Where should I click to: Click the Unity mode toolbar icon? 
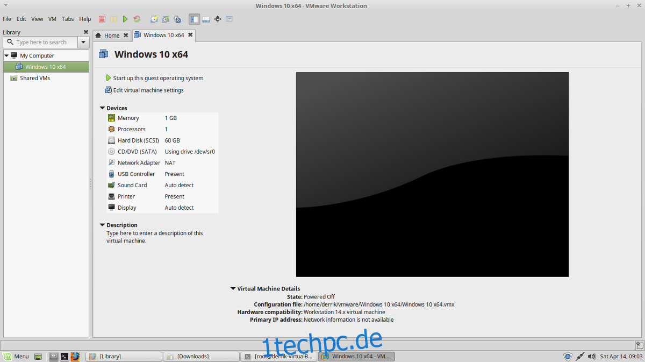(230, 19)
